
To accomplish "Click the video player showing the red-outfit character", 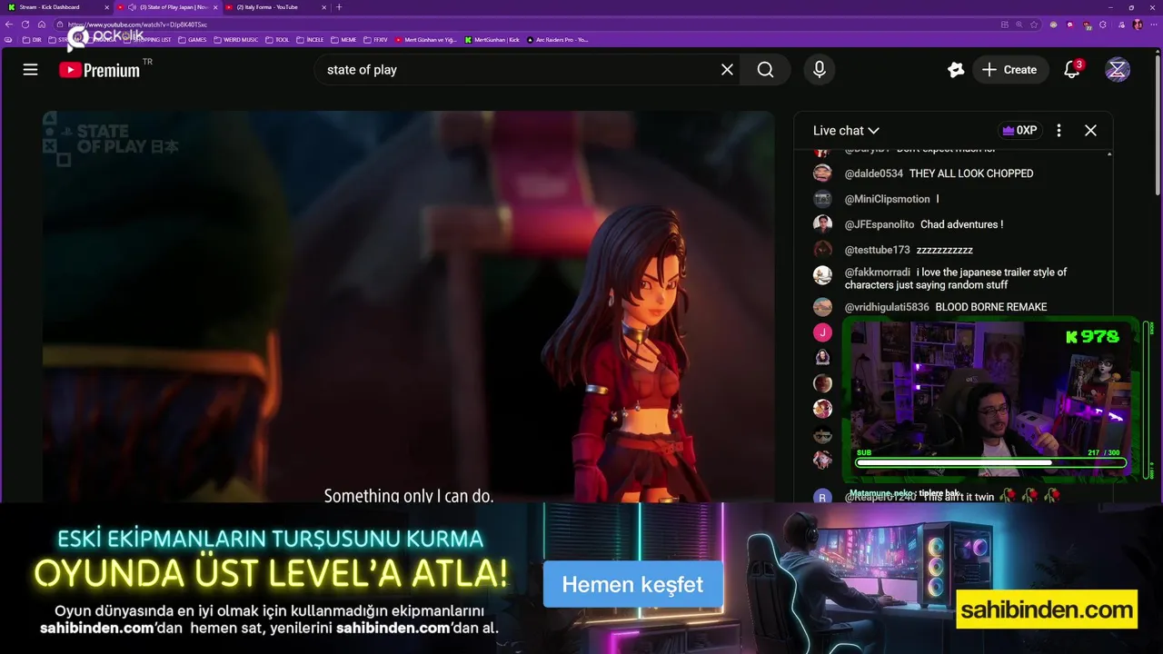I will (408, 306).
